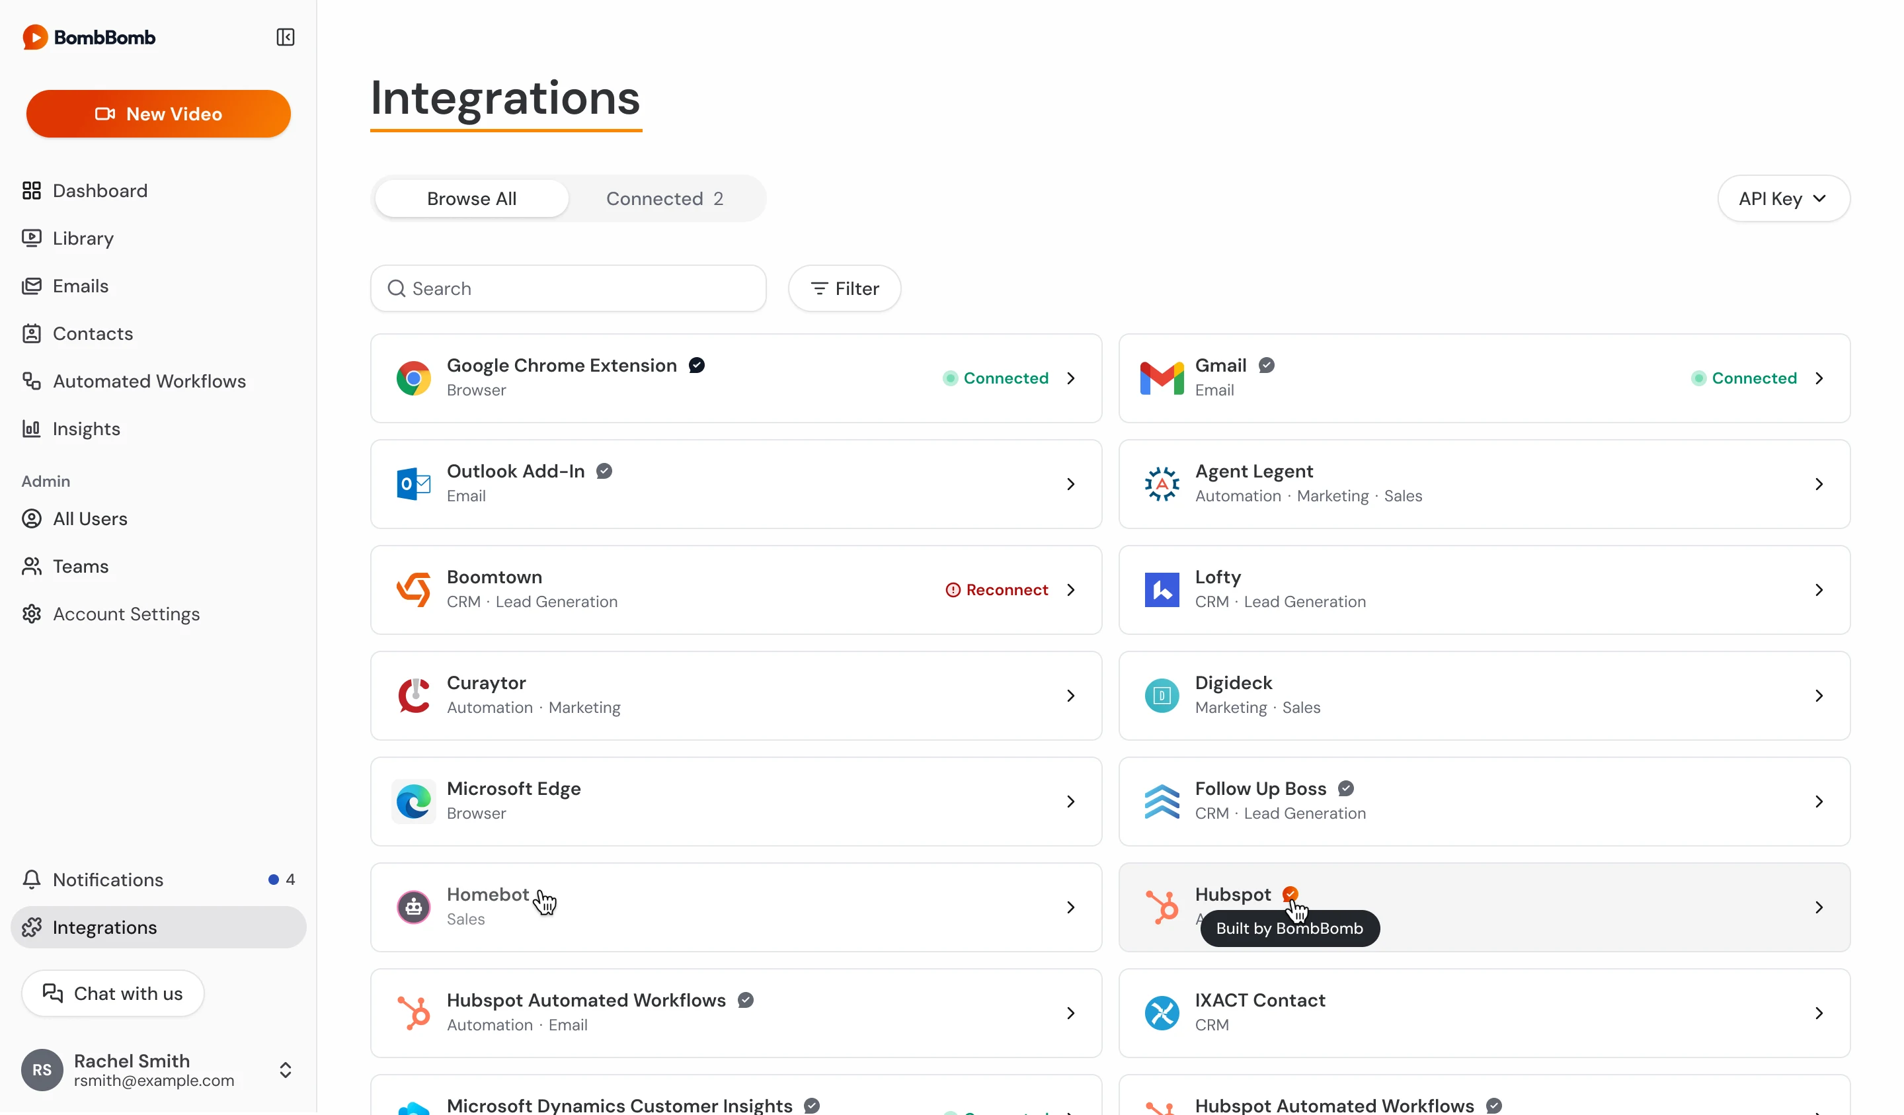Click the Lofty logo icon
Image resolution: width=1904 pixels, height=1115 pixels.
click(1162, 590)
